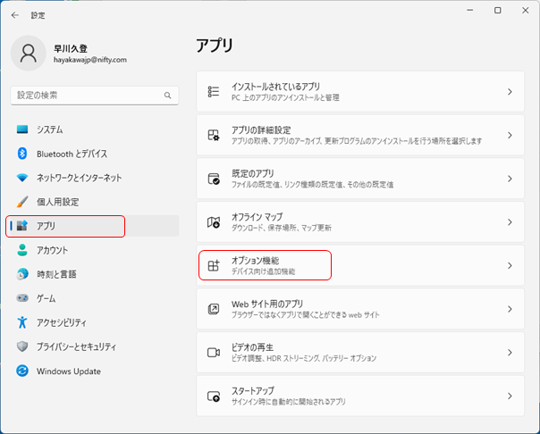The width and height of the screenshot is (540, 434).
Task: Select アカウント in the sidebar
Action: 53,250
